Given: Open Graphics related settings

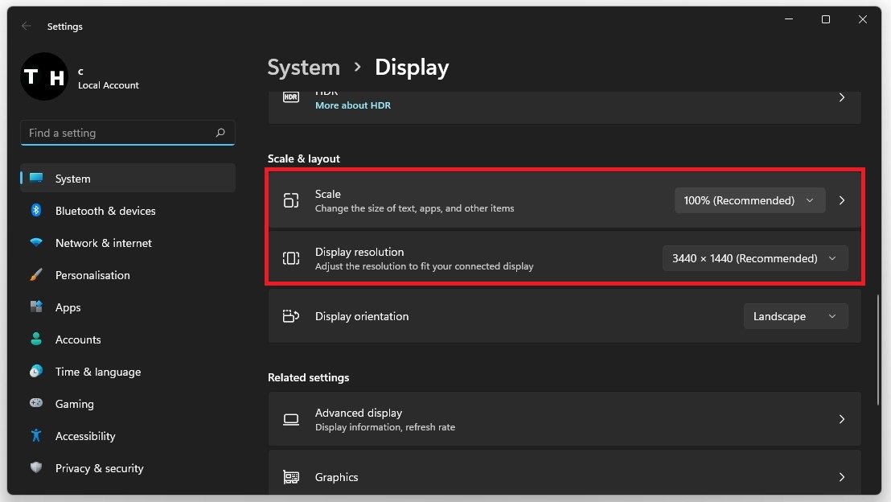Looking at the screenshot, I should tap(563, 477).
